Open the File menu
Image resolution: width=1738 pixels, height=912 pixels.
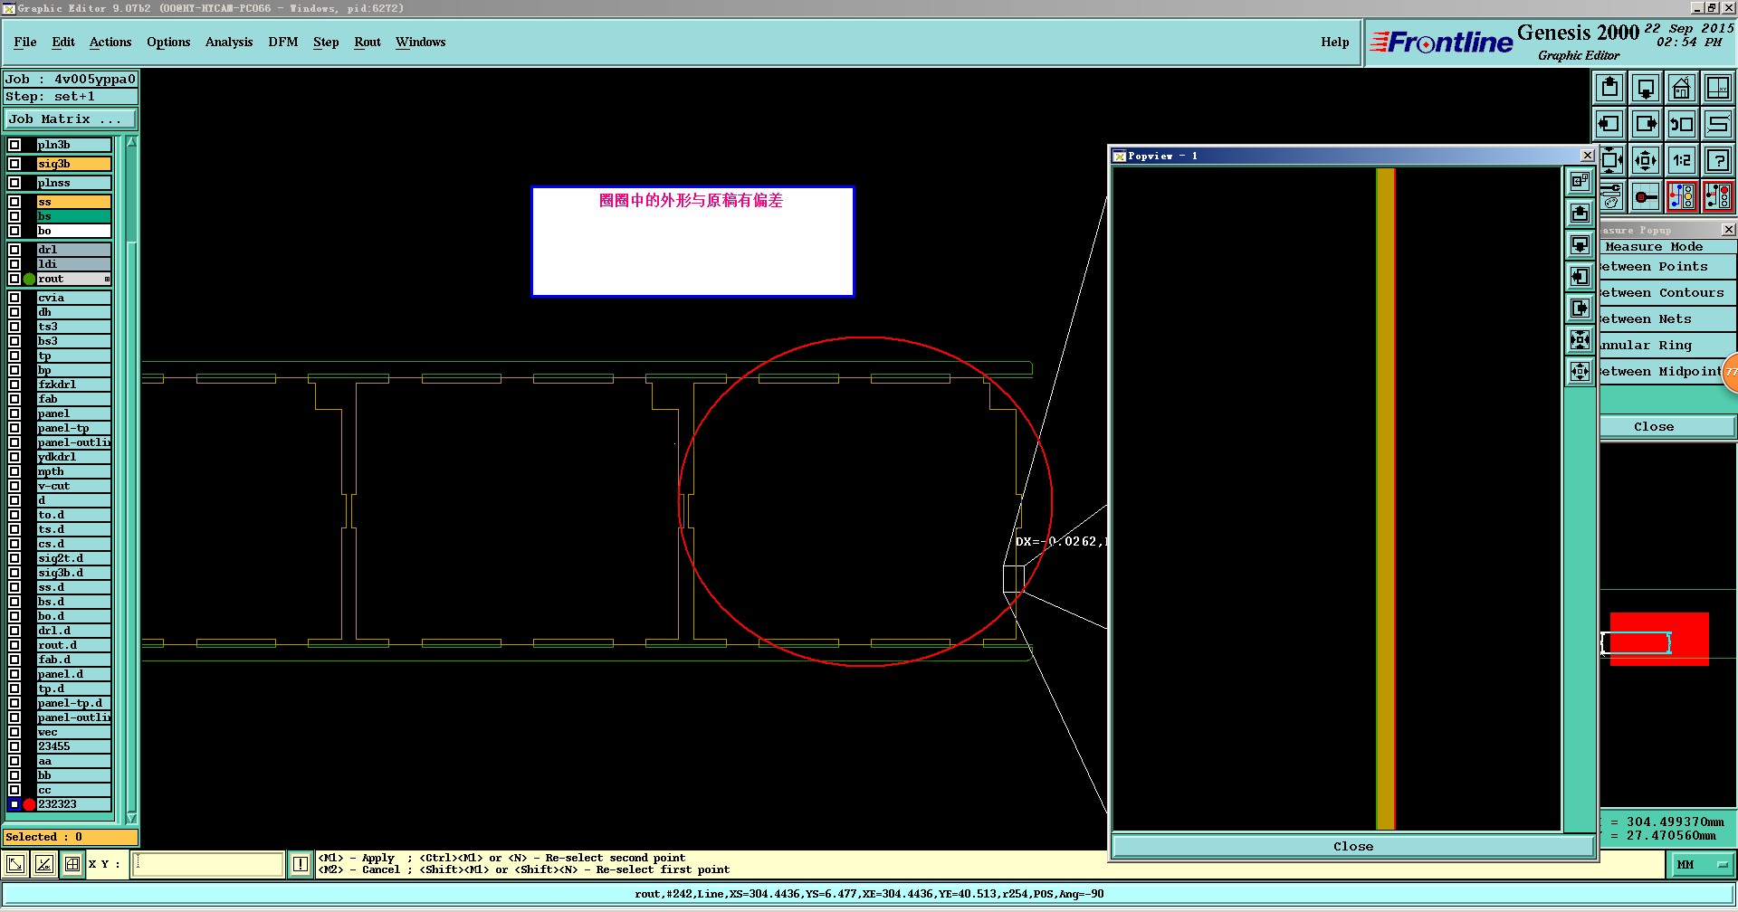pos(25,42)
